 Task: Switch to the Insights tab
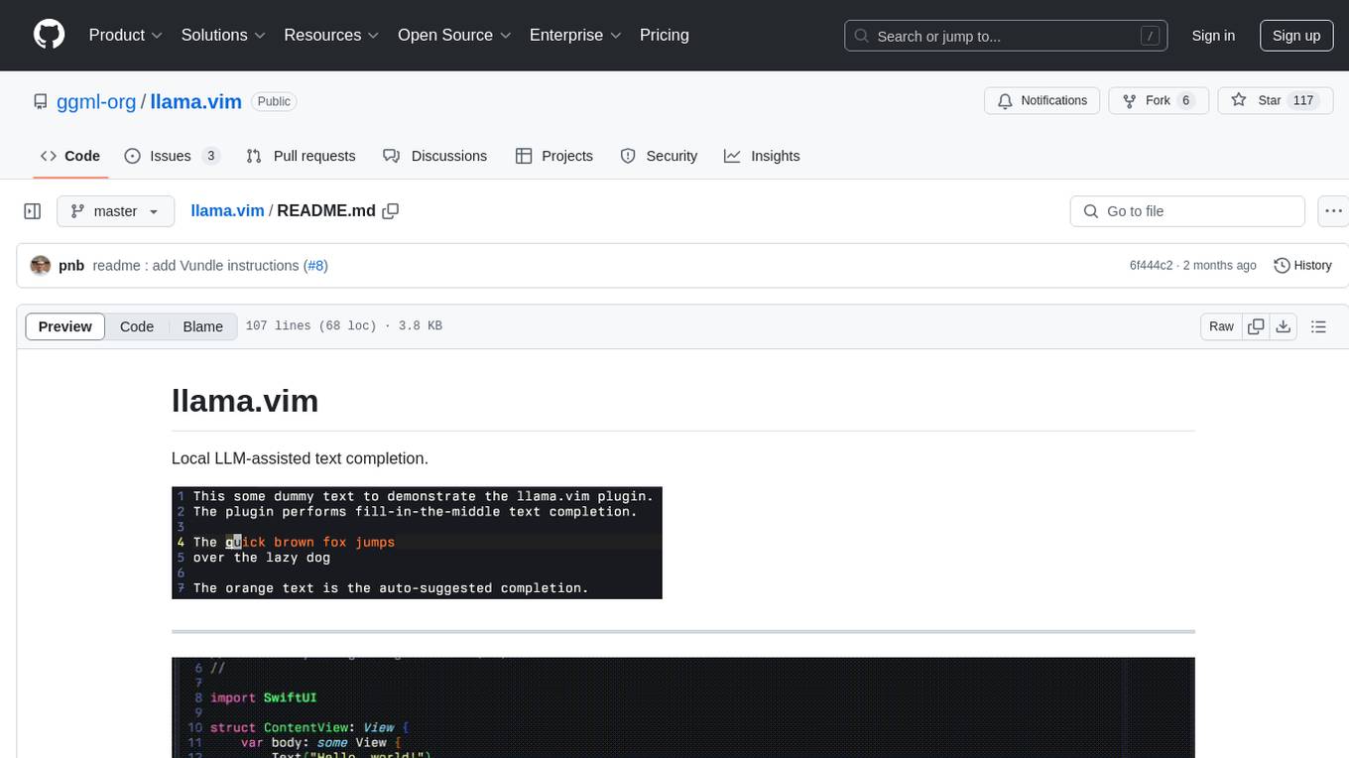pos(762,156)
